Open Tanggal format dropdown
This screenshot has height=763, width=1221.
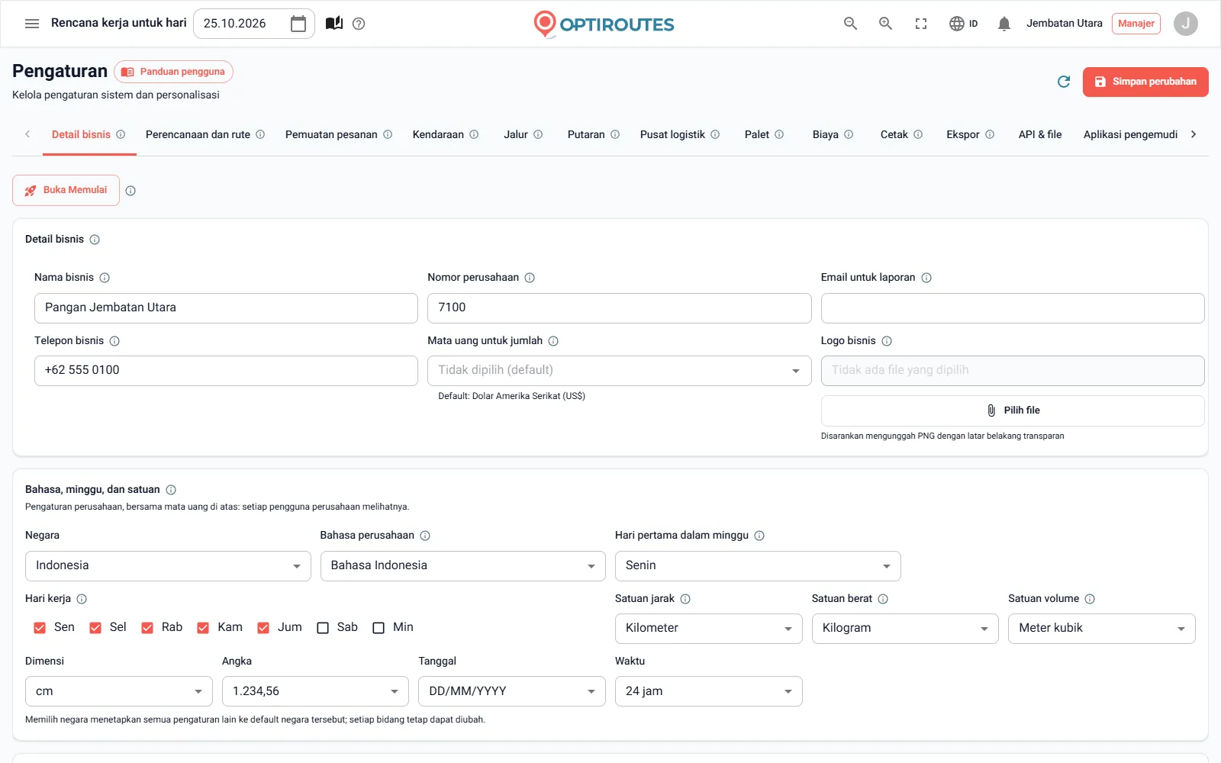coord(511,691)
